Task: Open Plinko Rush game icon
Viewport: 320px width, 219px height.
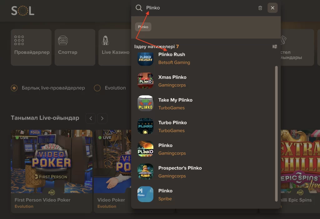Action: 145,58
